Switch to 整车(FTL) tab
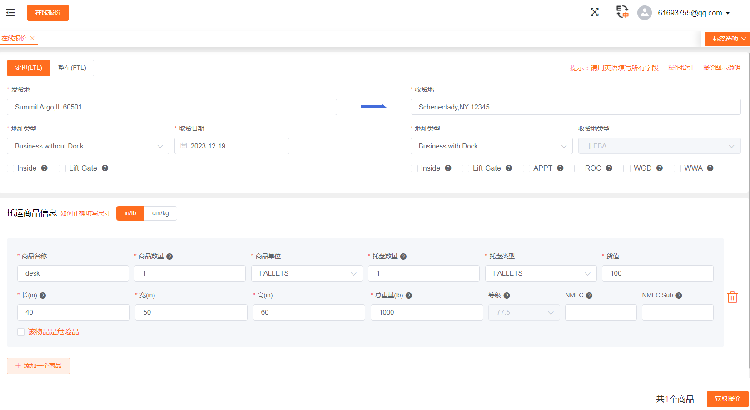The height and width of the screenshot is (410, 750). click(x=72, y=68)
